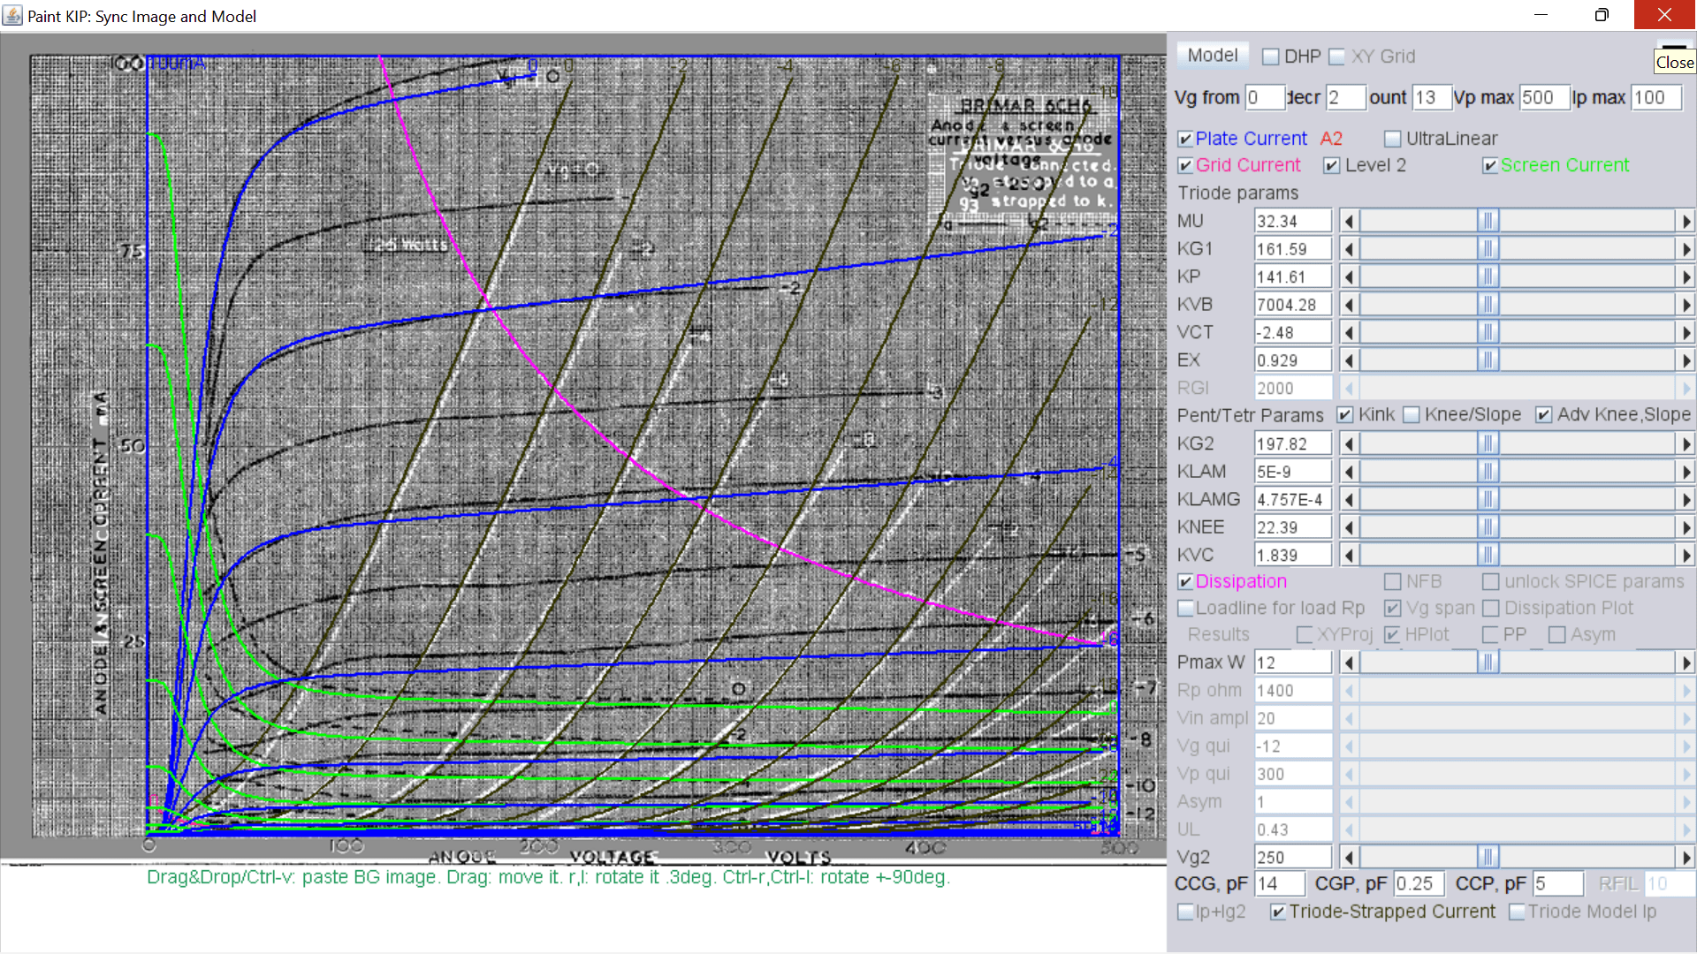Enable the UltraLinear checkbox
The image size is (1697, 954).
click(x=1393, y=139)
